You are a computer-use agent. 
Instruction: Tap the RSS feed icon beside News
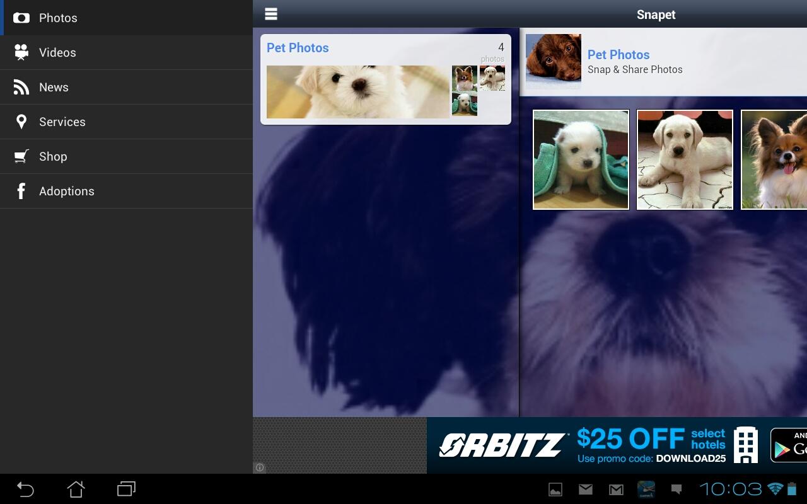click(x=21, y=87)
